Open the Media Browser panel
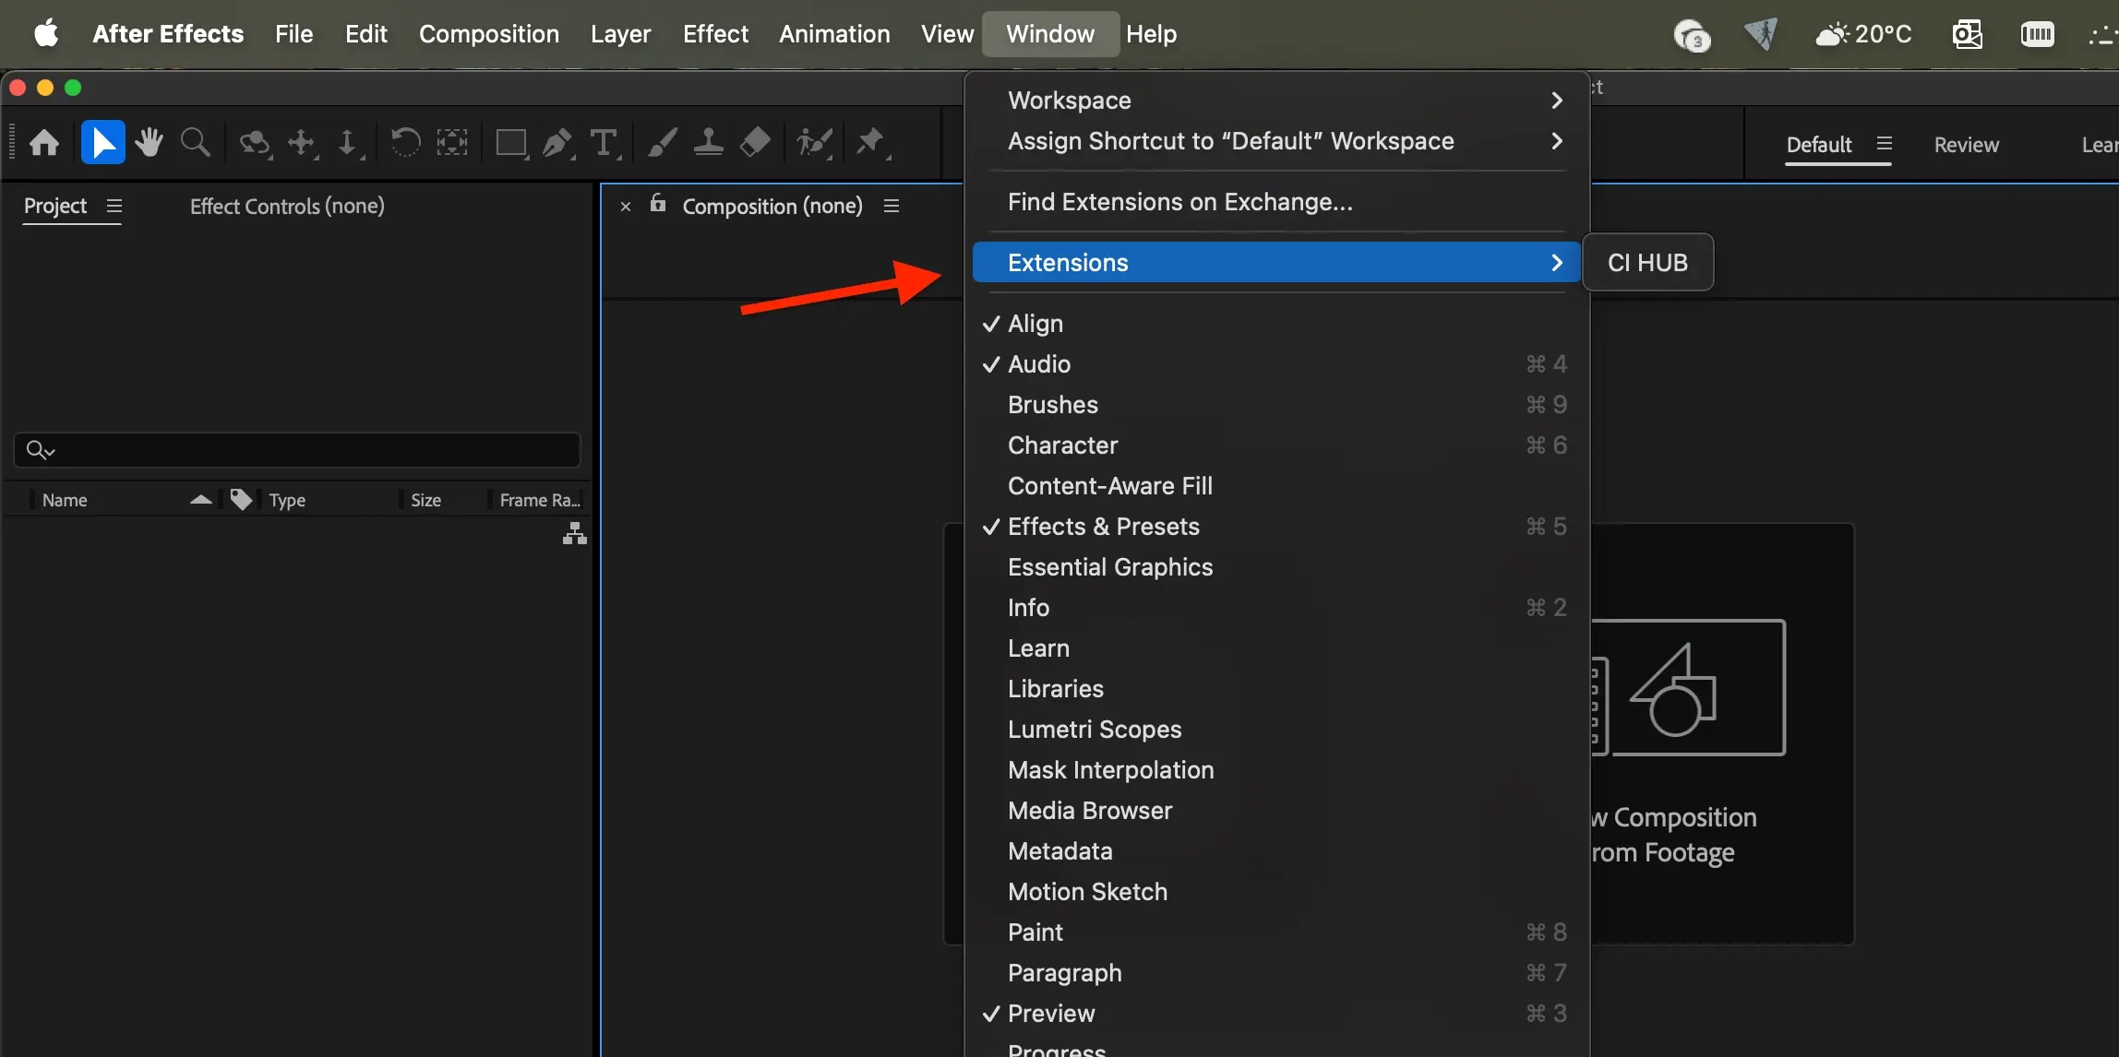 point(1278,811)
